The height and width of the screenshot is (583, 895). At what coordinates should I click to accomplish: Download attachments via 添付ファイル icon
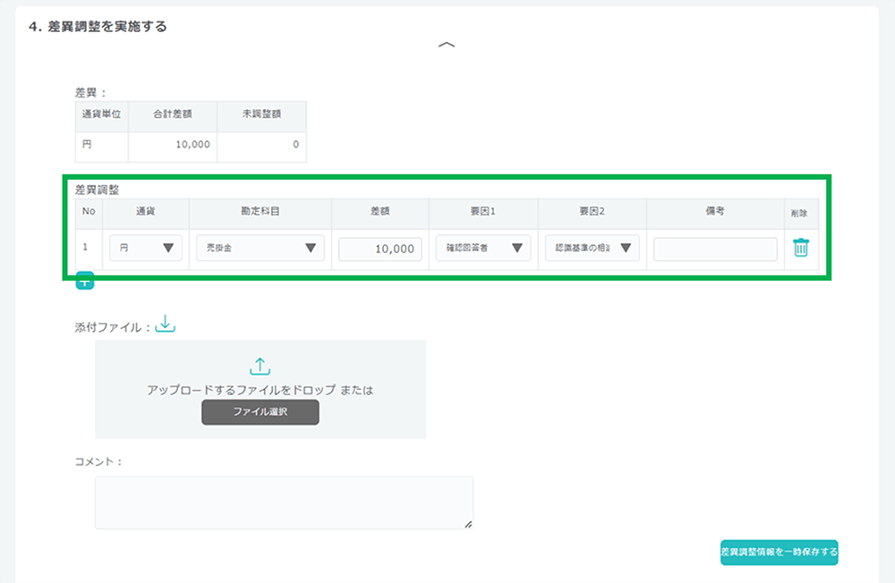[166, 325]
